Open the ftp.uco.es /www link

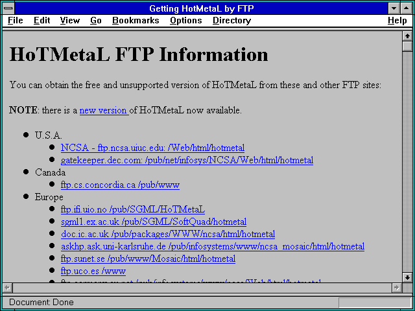pos(93,271)
